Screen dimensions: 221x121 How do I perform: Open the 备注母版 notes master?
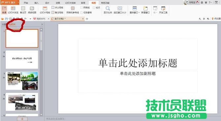[57, 13]
